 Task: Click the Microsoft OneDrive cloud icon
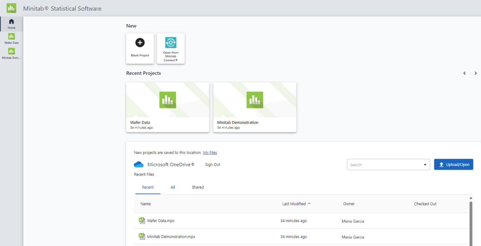point(139,165)
